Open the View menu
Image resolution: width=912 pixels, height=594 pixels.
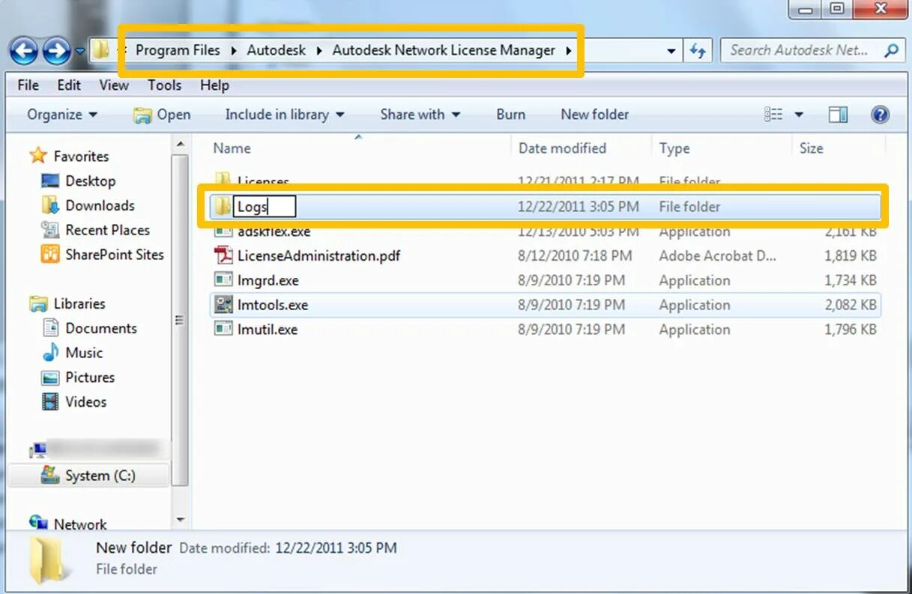point(113,85)
